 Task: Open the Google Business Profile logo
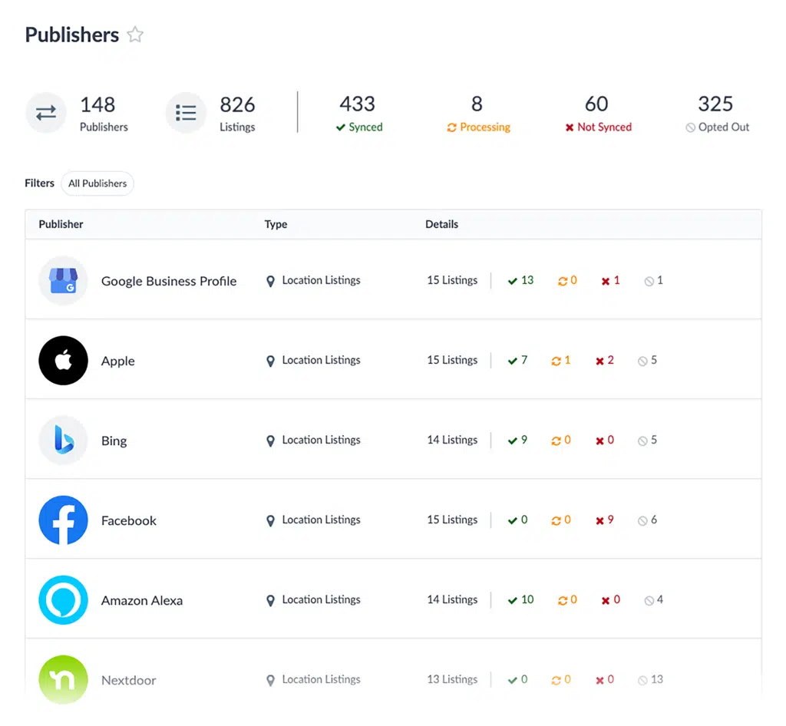pyautogui.click(x=64, y=281)
